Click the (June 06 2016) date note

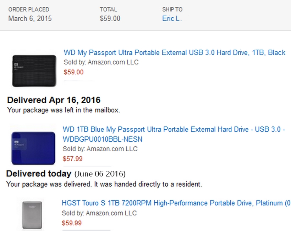pos(100,174)
